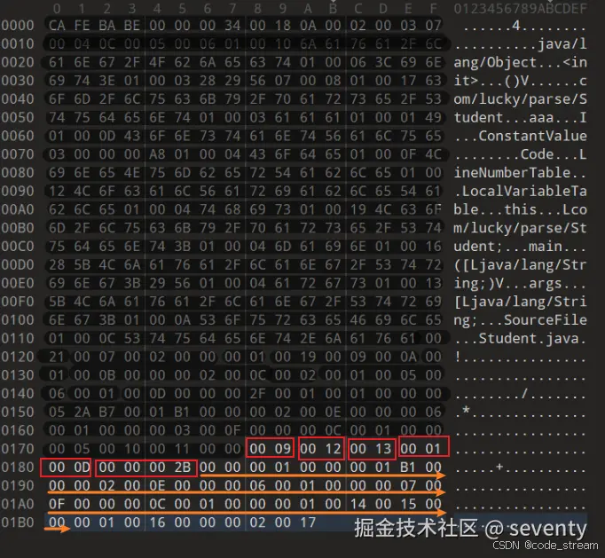Select the row offset label 0120
The image size is (605, 558).
pyautogui.click(x=18, y=357)
